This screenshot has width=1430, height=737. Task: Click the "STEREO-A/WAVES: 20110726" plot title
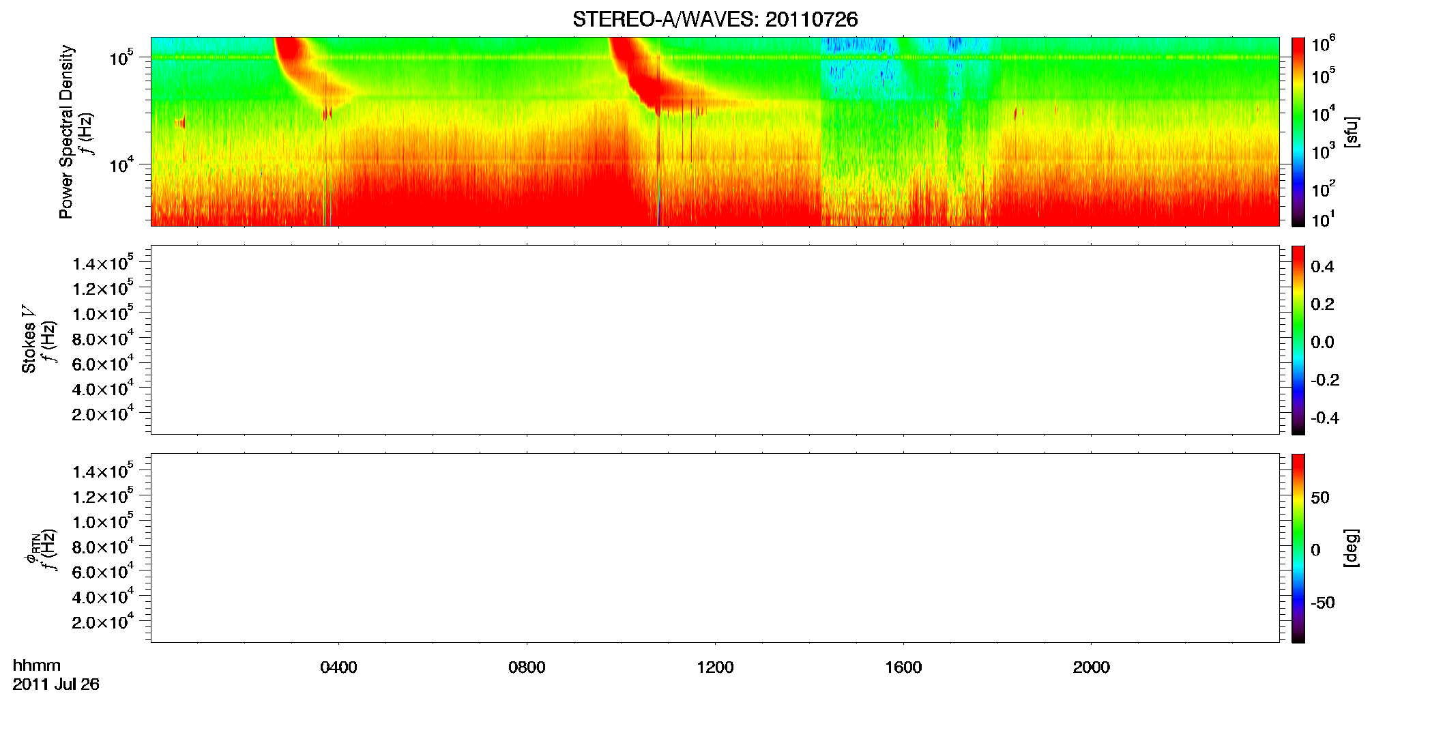pos(715,20)
